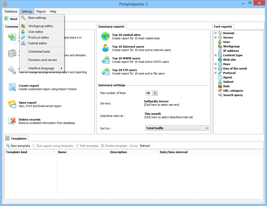This screenshot has width=267, height=206.
Task: Click the Date/time interval column header
Action: point(178,152)
